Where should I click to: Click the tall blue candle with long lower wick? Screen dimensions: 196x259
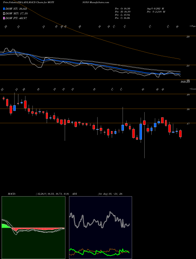(x=141, y=131)
